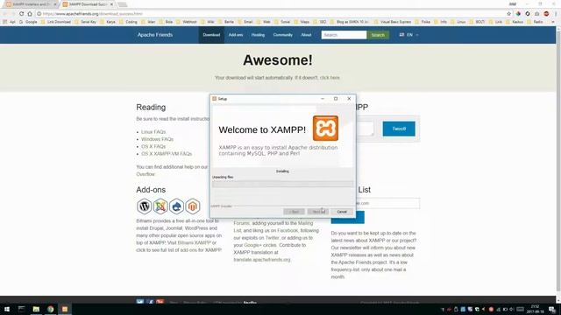The image size is (561, 315).
Task: Open the Joomla add-on icon
Action: (x=160, y=206)
